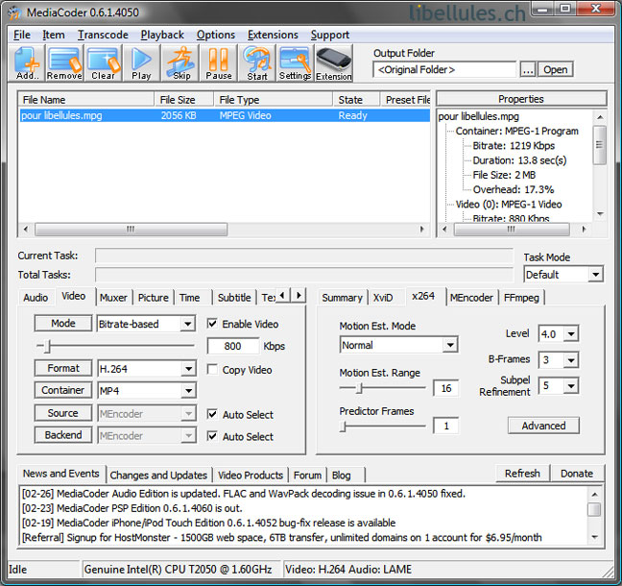622x586 pixels.
Task: Open the MP4 container dropdown
Action: tap(188, 391)
